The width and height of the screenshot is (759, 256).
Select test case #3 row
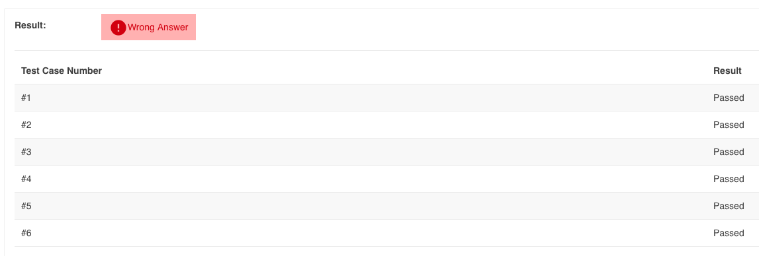click(386, 152)
